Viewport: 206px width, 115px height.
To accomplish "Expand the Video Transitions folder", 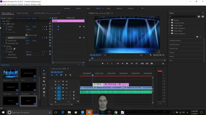I will (170, 33).
